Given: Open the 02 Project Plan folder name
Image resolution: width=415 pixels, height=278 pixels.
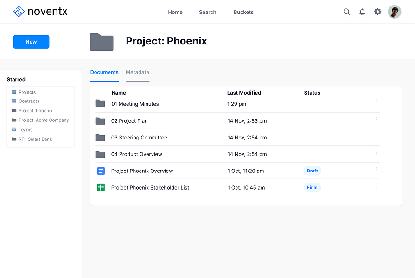Looking at the screenshot, I should [x=129, y=121].
